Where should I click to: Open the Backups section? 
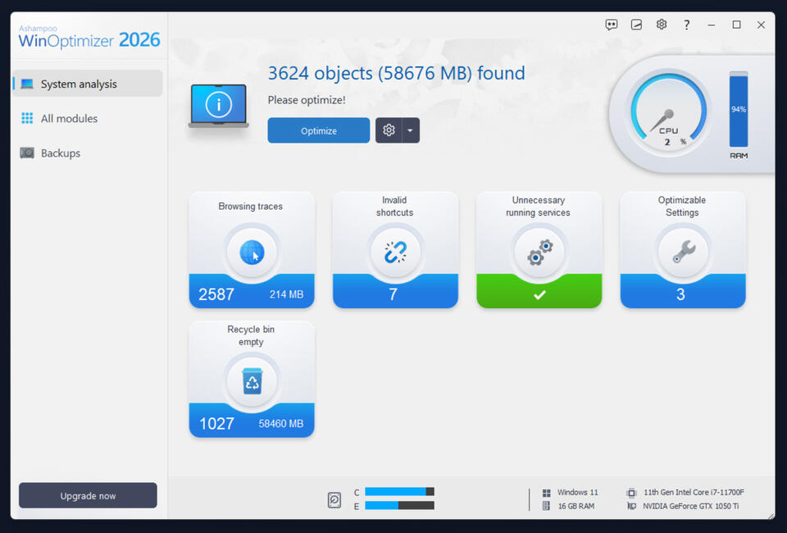pos(60,153)
